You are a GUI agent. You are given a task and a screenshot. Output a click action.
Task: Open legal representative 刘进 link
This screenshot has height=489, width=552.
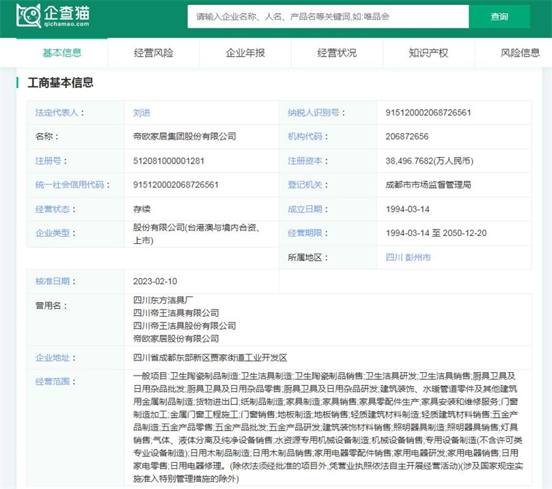[142, 113]
